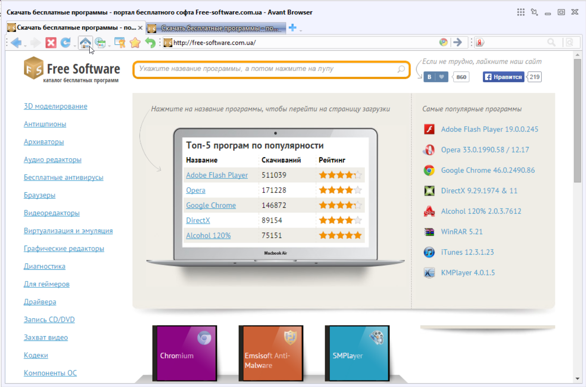Open the 'DirectX' link in Top-5 table
This screenshot has width=586, height=387.
click(198, 220)
